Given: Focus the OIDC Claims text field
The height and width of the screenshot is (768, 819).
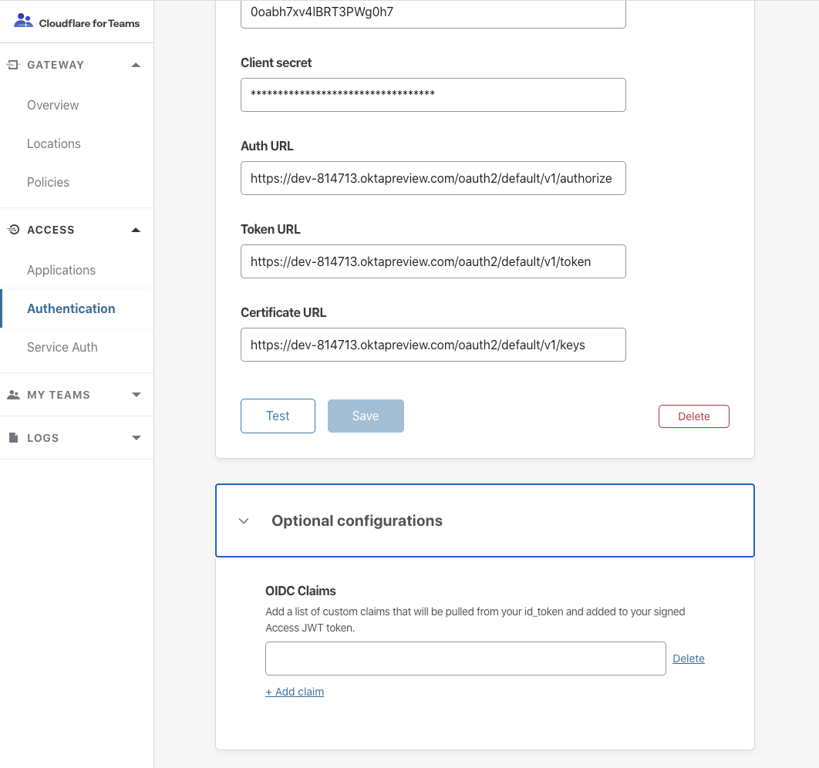Looking at the screenshot, I should click(x=465, y=659).
